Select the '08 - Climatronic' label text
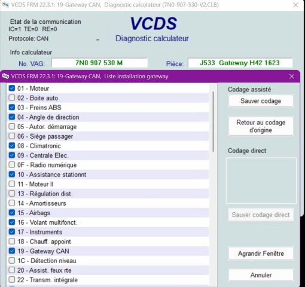The width and height of the screenshot is (305, 287). [x=39, y=146]
